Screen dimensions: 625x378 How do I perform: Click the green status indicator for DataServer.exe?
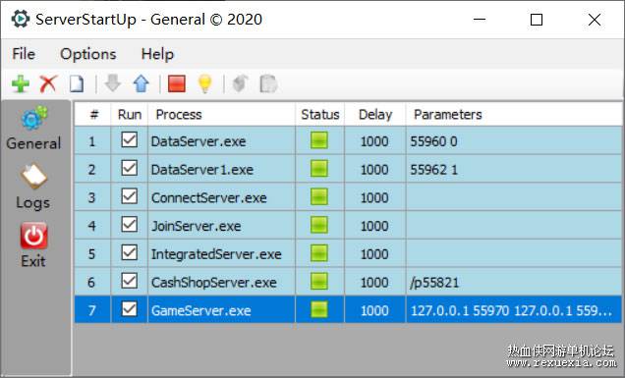click(319, 140)
